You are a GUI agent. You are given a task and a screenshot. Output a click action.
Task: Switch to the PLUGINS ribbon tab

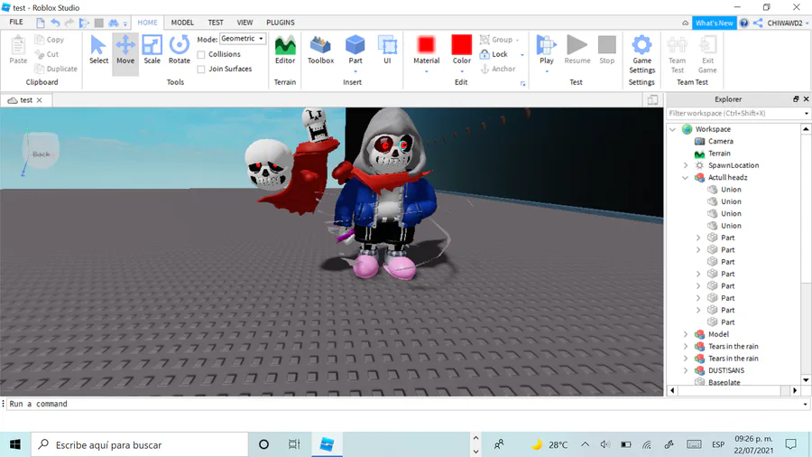(x=281, y=23)
